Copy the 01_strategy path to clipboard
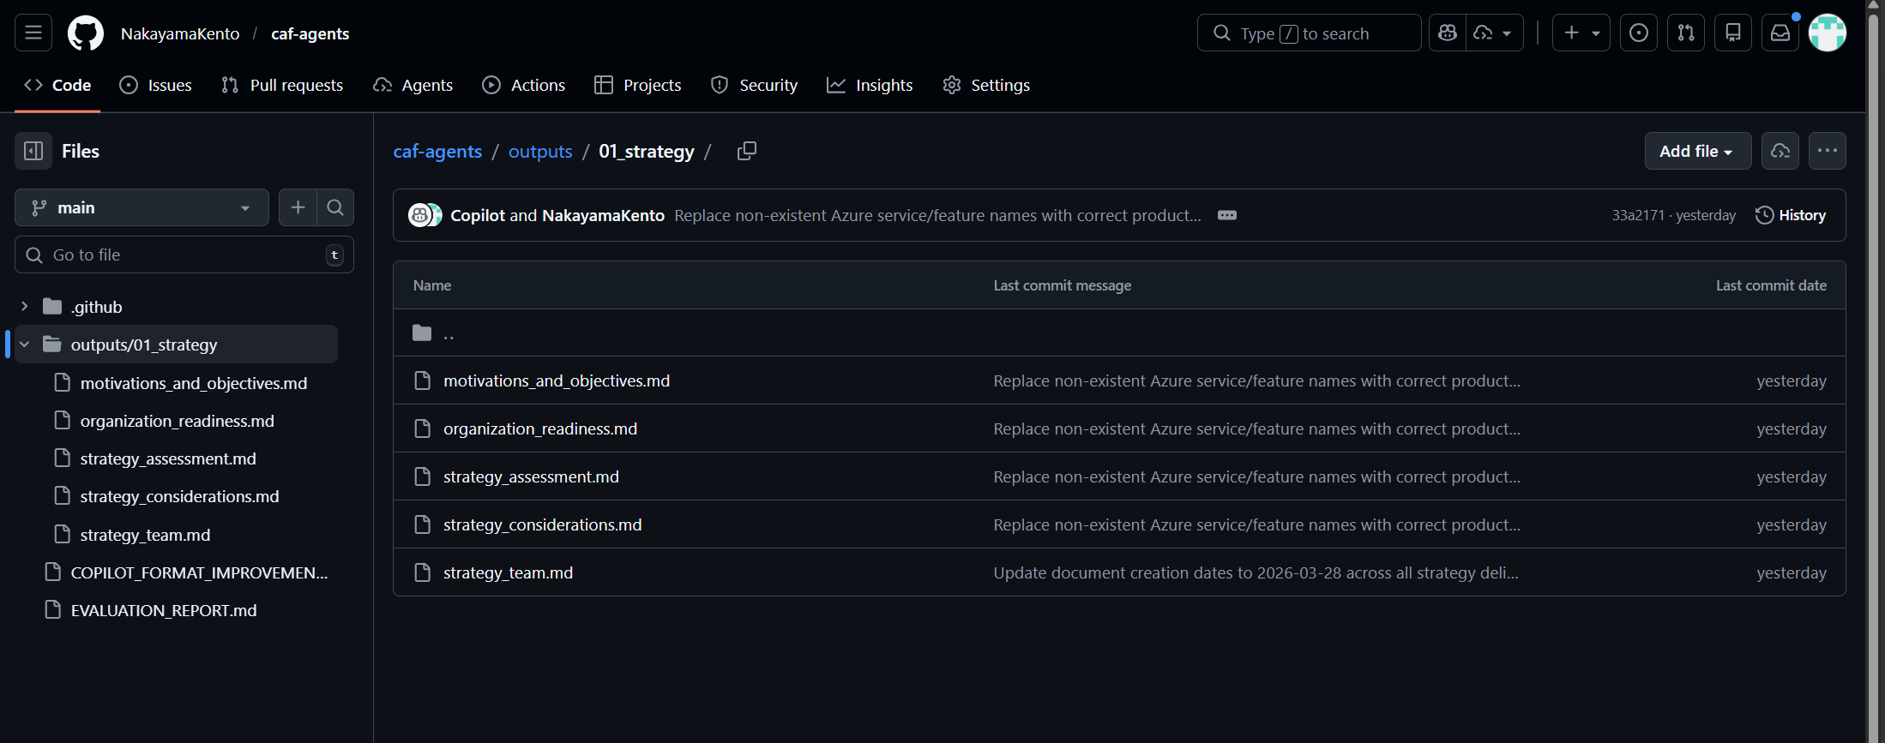The width and height of the screenshot is (1885, 743). click(746, 151)
